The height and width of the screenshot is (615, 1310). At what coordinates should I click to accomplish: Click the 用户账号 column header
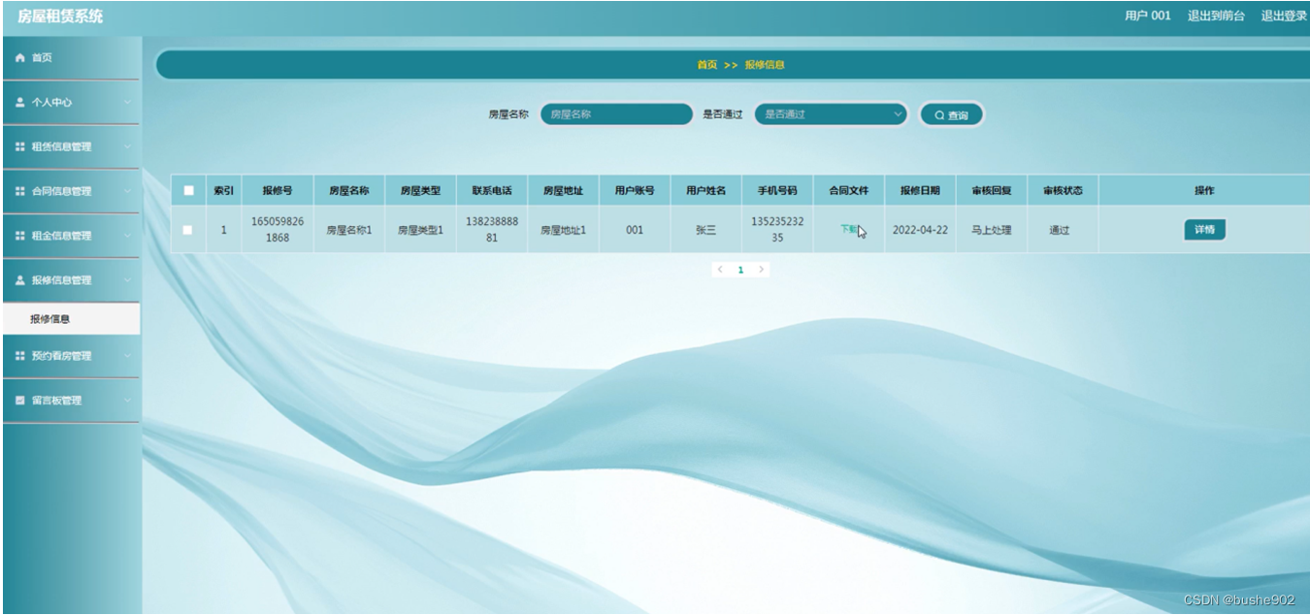pyautogui.click(x=635, y=191)
